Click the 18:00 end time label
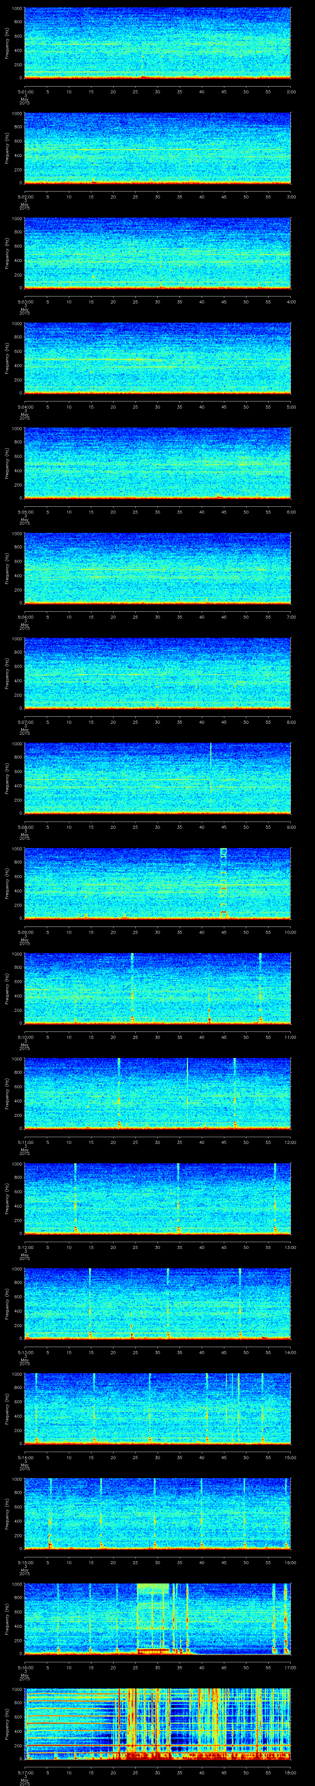The width and height of the screenshot is (315, 1786). coord(290,1773)
